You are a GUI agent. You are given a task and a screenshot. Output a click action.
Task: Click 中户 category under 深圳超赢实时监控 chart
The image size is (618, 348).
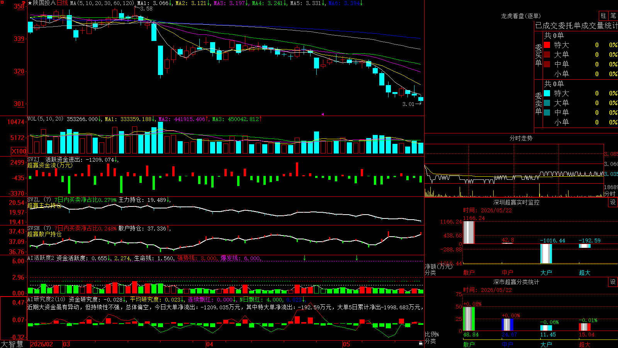click(x=508, y=273)
